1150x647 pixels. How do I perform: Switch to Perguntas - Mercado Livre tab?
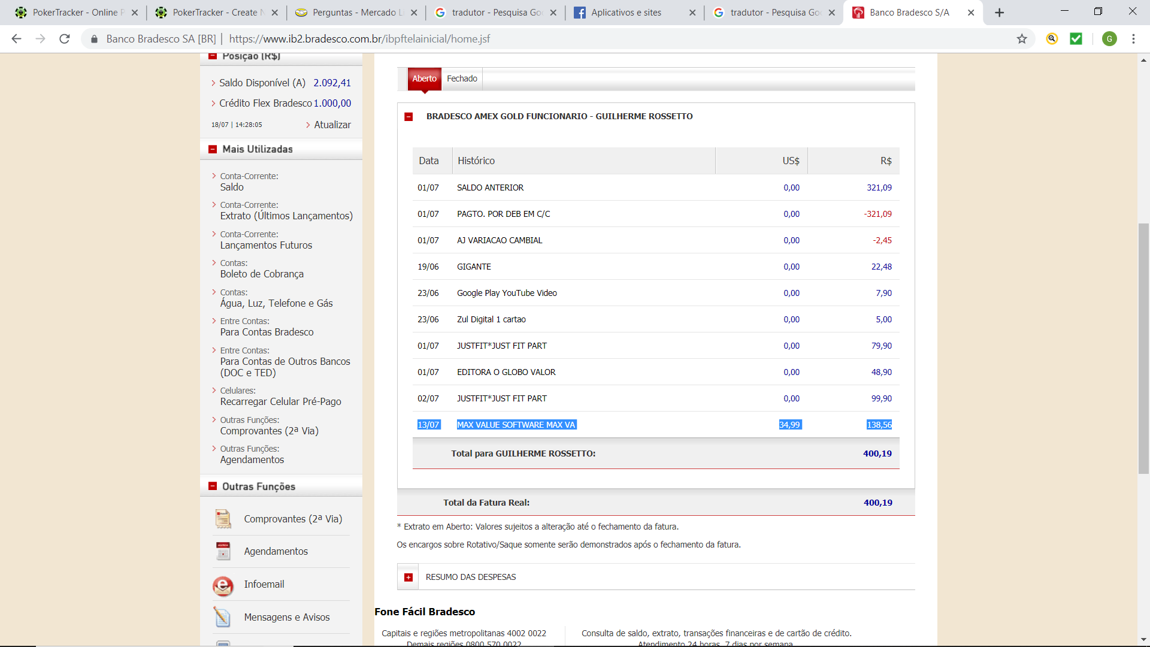pos(356,13)
